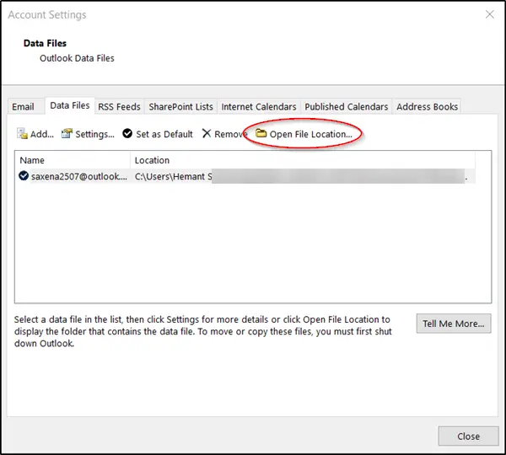Image resolution: width=506 pixels, height=455 pixels.
Task: Open the RSS Feeds tab
Action: pyautogui.click(x=119, y=107)
